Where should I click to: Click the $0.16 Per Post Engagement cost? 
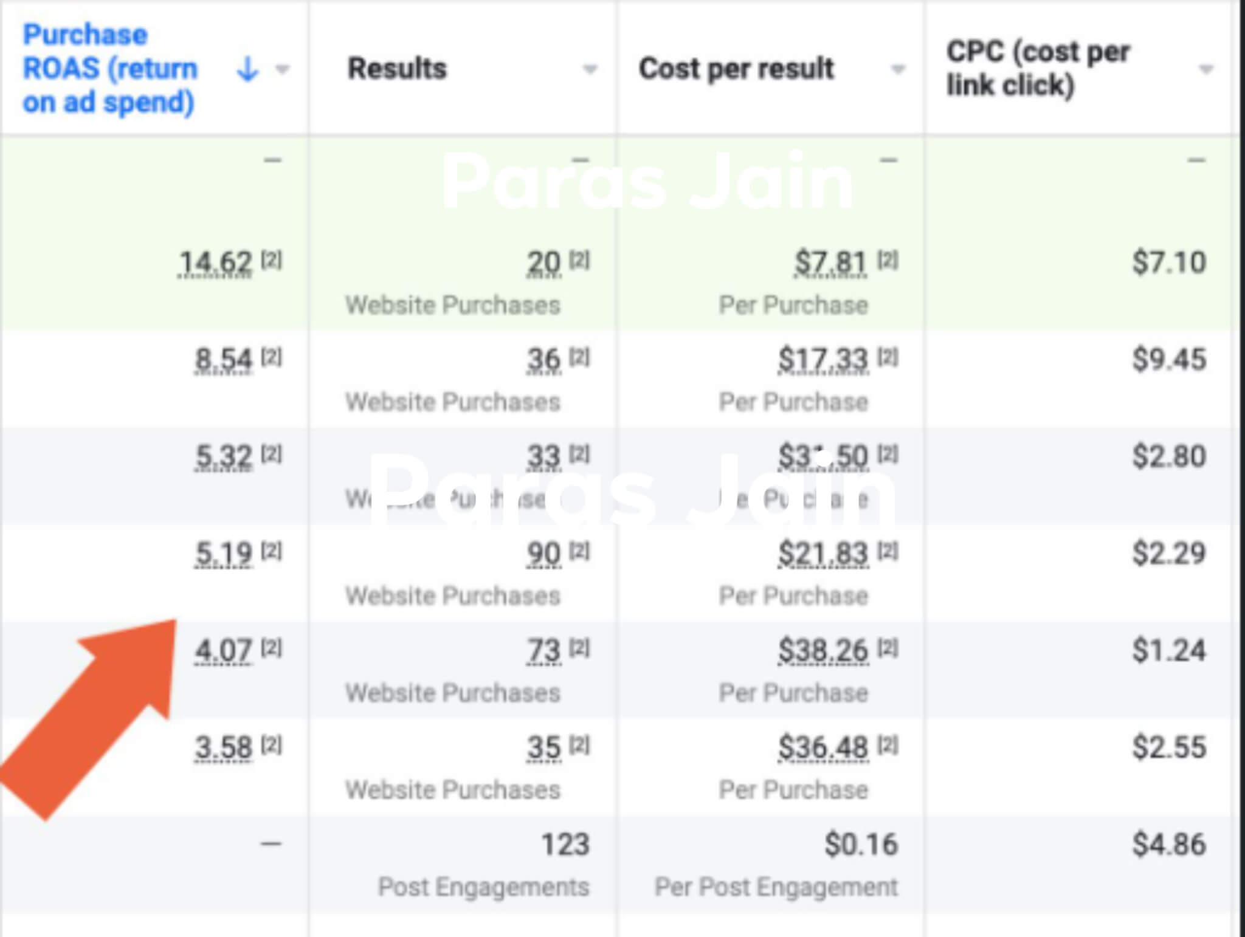click(861, 845)
